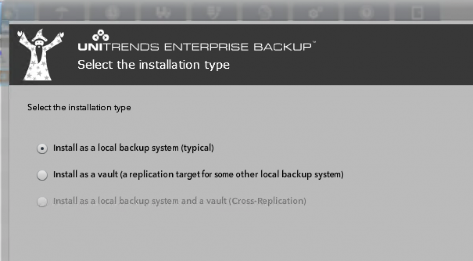Select the highlighted first toolbar tab

pos(18,13)
